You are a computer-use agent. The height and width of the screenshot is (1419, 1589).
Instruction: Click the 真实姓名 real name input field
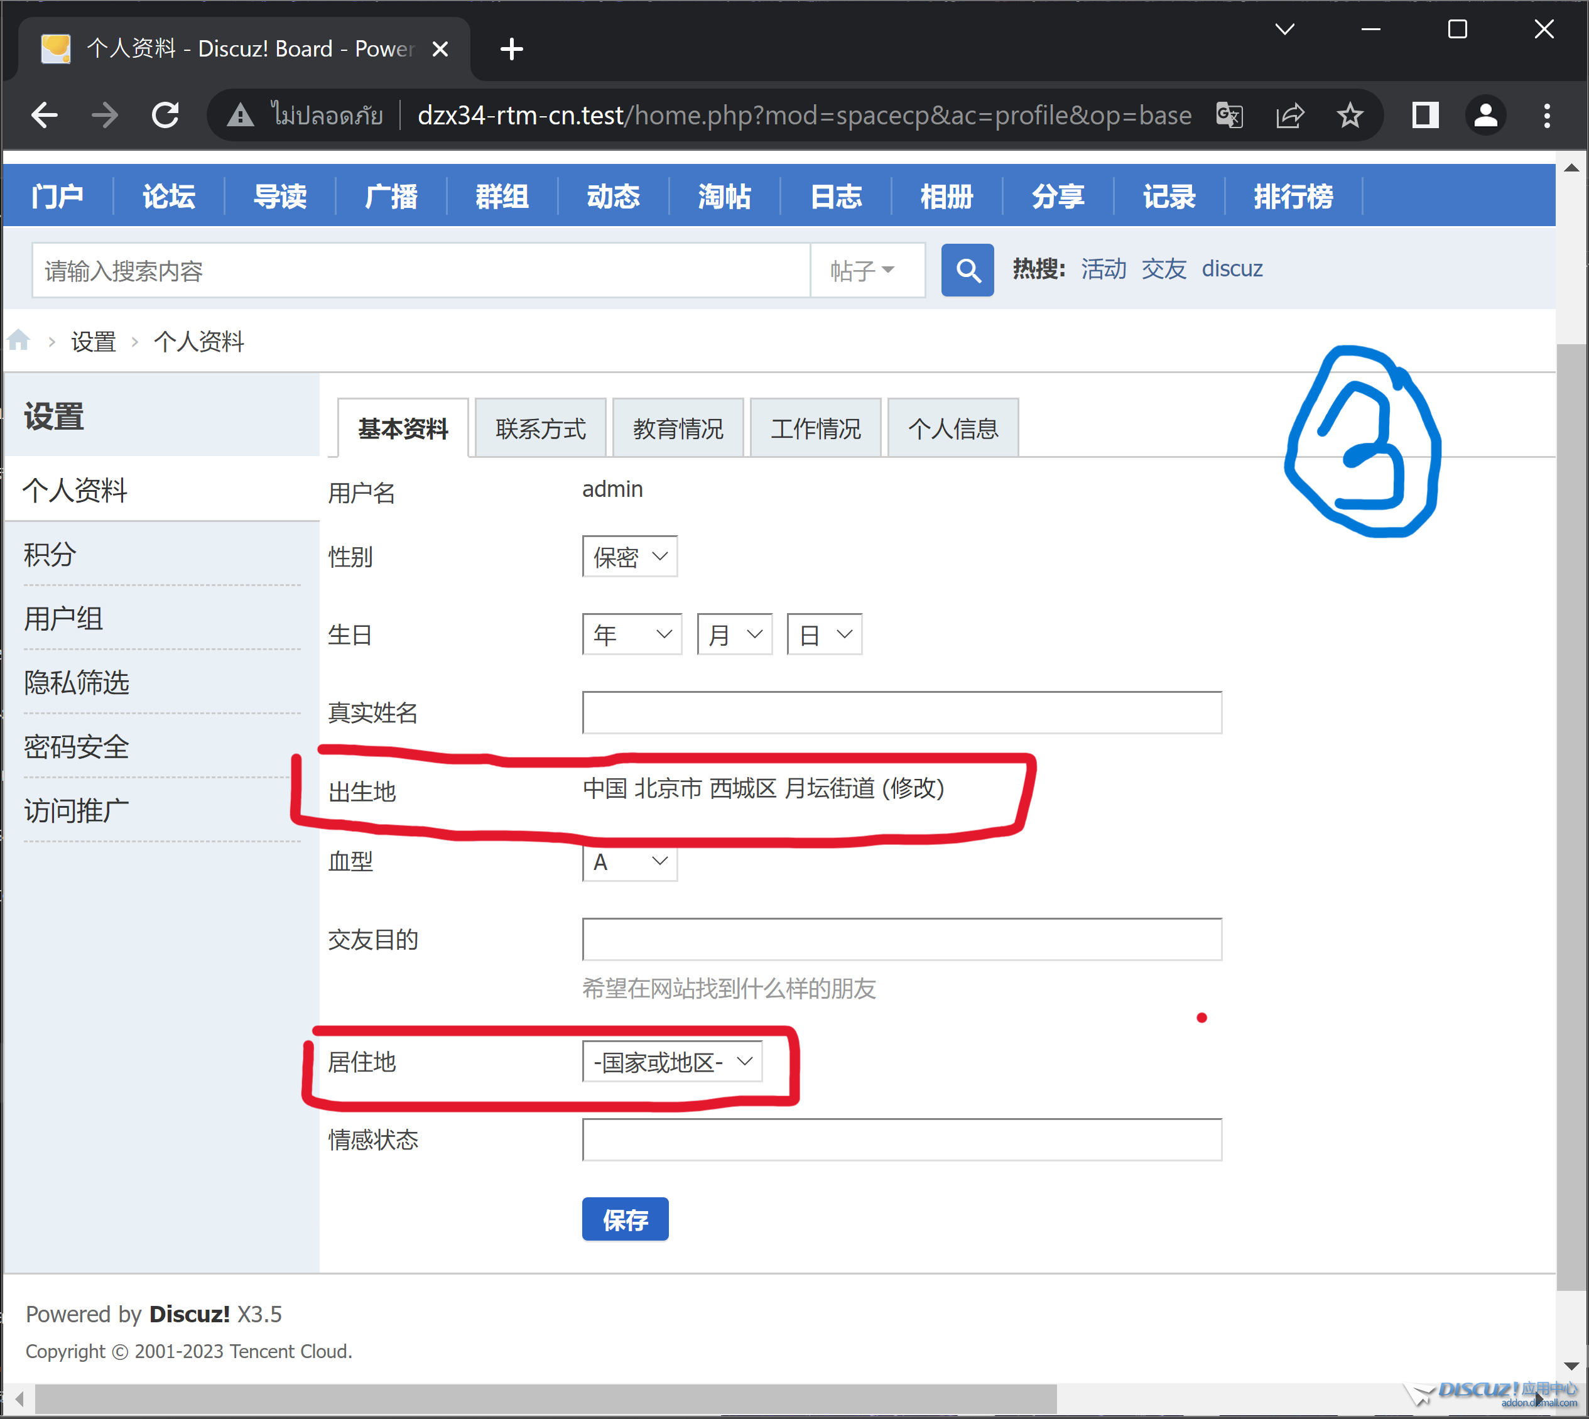pos(901,712)
